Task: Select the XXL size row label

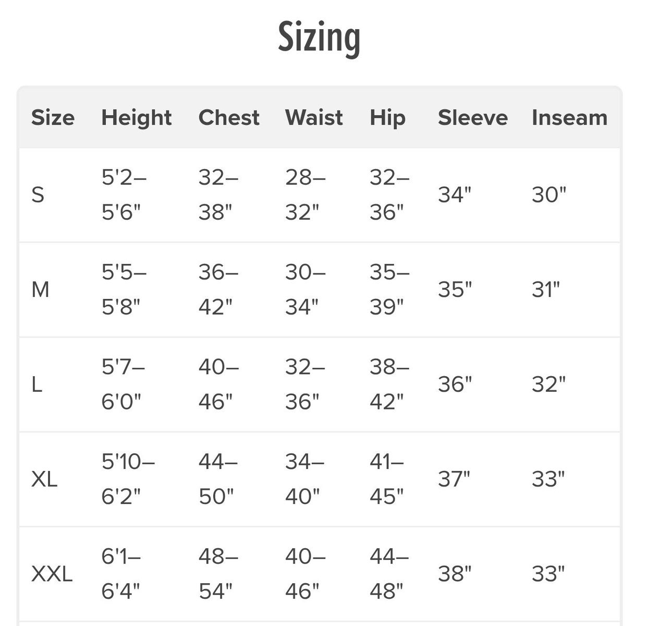Action: pyautogui.click(x=52, y=574)
